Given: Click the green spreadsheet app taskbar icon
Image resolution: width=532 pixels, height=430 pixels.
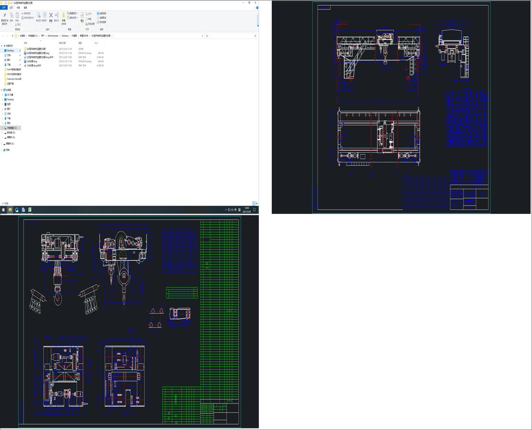Looking at the screenshot, I should (x=30, y=210).
